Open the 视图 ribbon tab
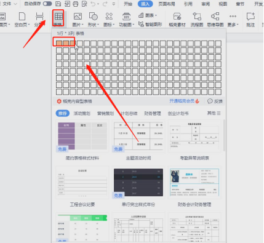Image resolution: width=264 pixels, height=243 pixels. click(223, 4)
